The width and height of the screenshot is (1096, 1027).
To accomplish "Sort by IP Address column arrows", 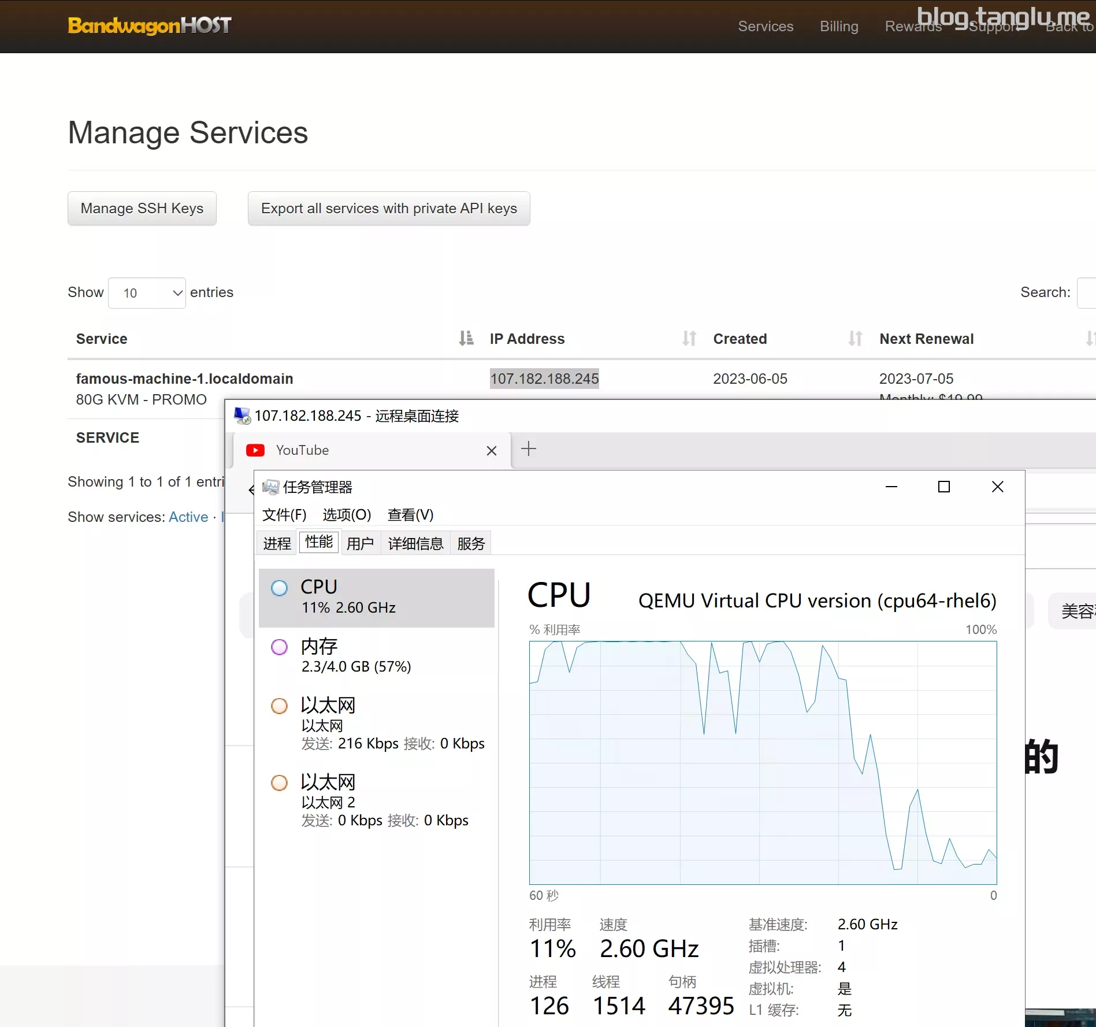I will tap(689, 338).
